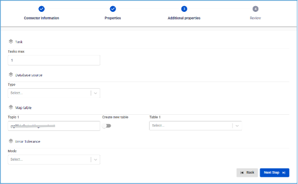This screenshot has height=184, width=298.
Task: Click the step 3 circle
Action: coord(184,9)
